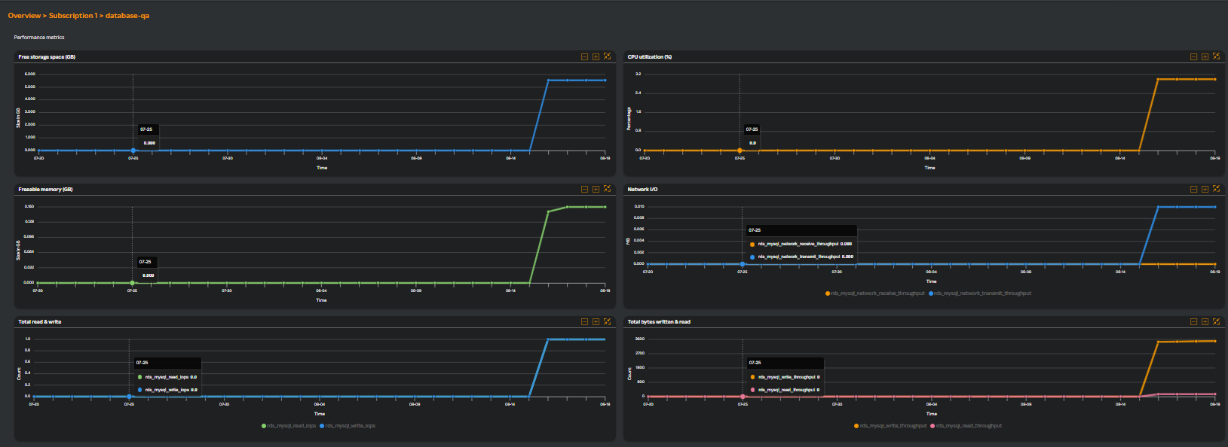Screen dimensions: 1228x447
Task: Click the minus icon on Total read & write panel
Action: coord(584,321)
